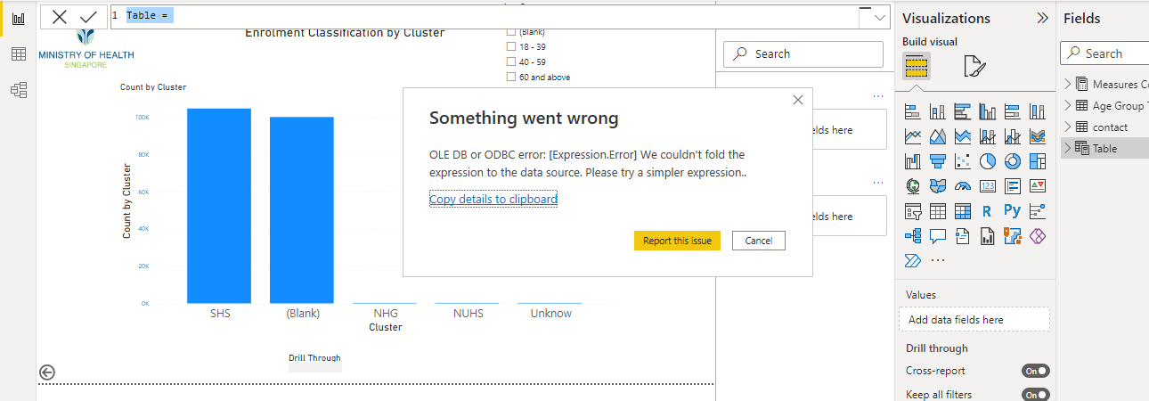This screenshot has width=1149, height=401.
Task: Collapse the Visualizations pane with double chevron
Action: pos(1042,18)
